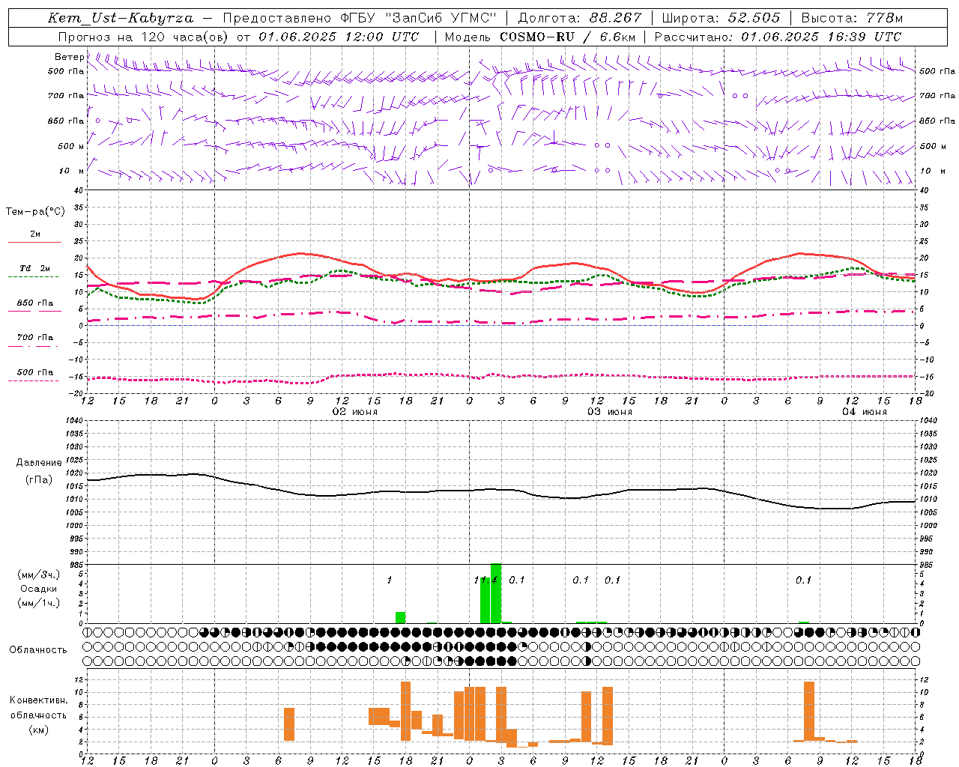The image size is (959, 767).
Task: Click the provider text 'Предоставлено ФГБУ "ЗапСиб УГМС"'
Action: tap(360, 18)
